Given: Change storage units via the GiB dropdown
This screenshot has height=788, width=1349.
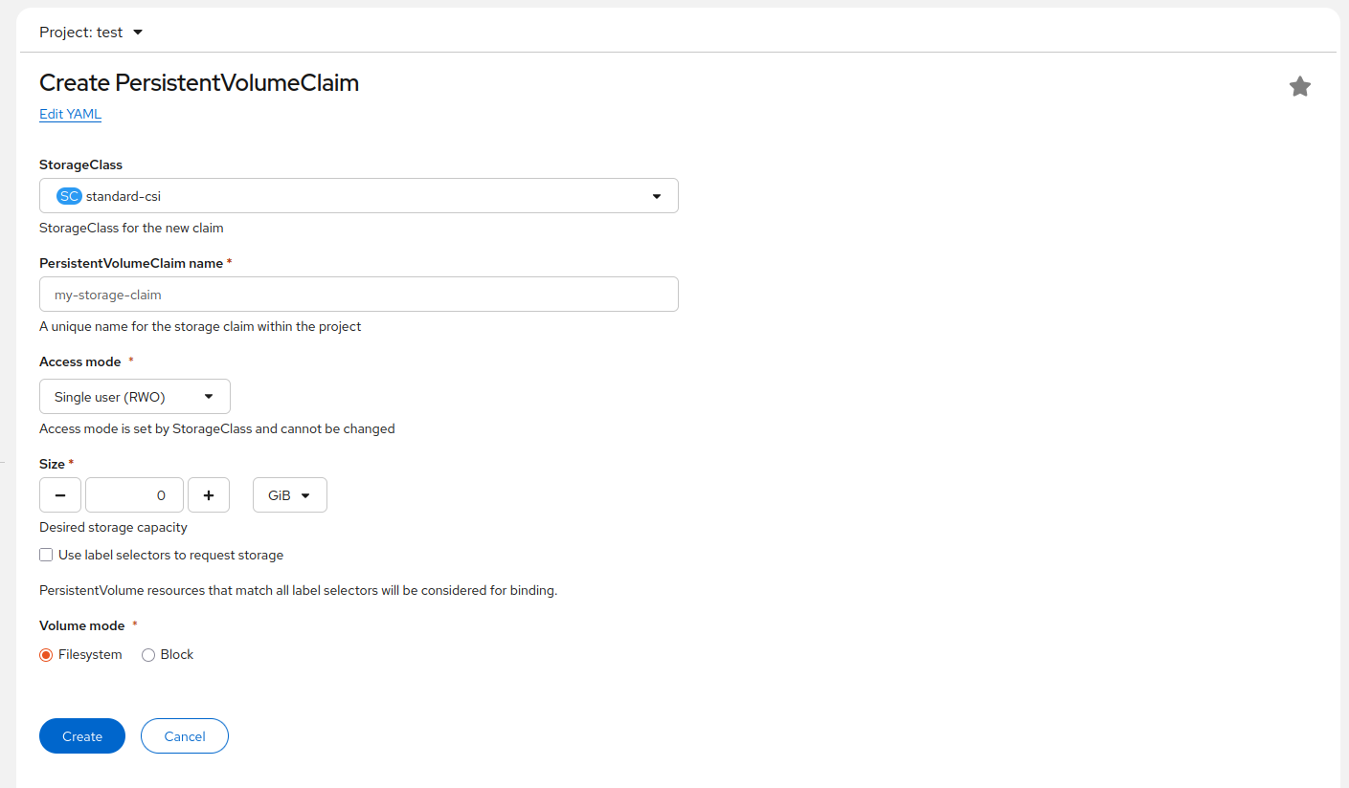Looking at the screenshot, I should pos(289,494).
